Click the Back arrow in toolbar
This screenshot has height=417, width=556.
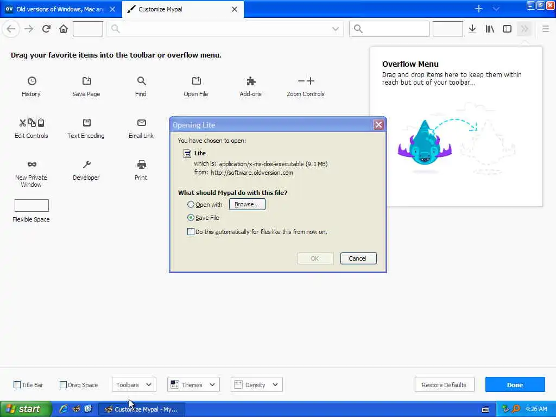[x=11, y=29]
